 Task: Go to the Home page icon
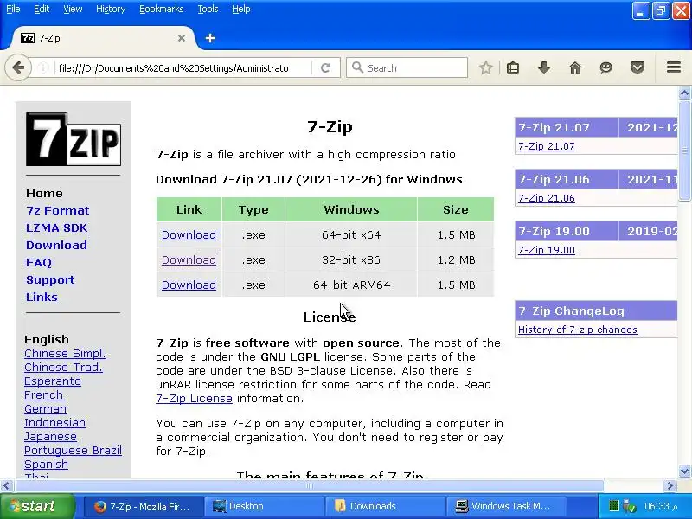(574, 68)
